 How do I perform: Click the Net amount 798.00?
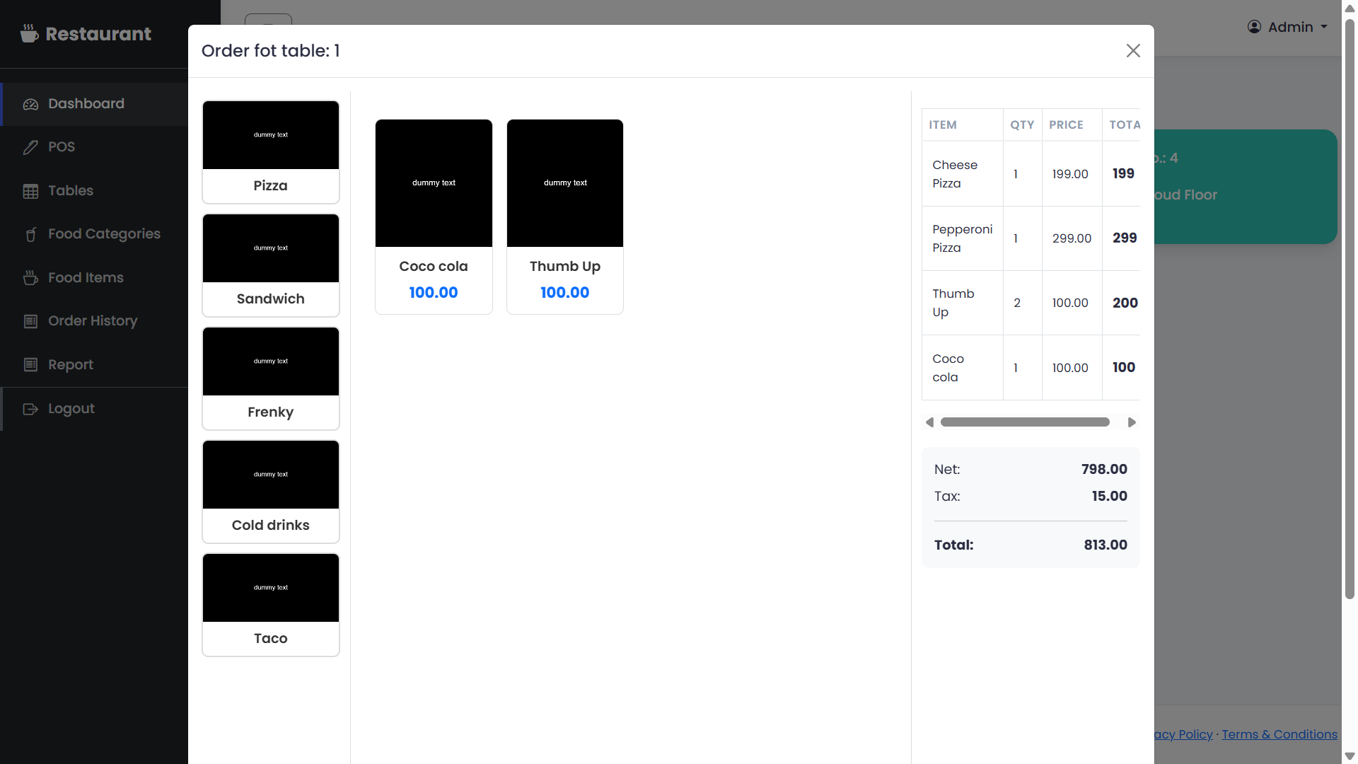1104,469
